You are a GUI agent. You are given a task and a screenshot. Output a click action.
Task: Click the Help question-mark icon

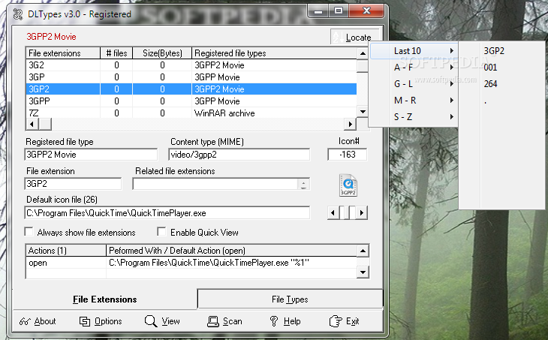click(x=274, y=320)
